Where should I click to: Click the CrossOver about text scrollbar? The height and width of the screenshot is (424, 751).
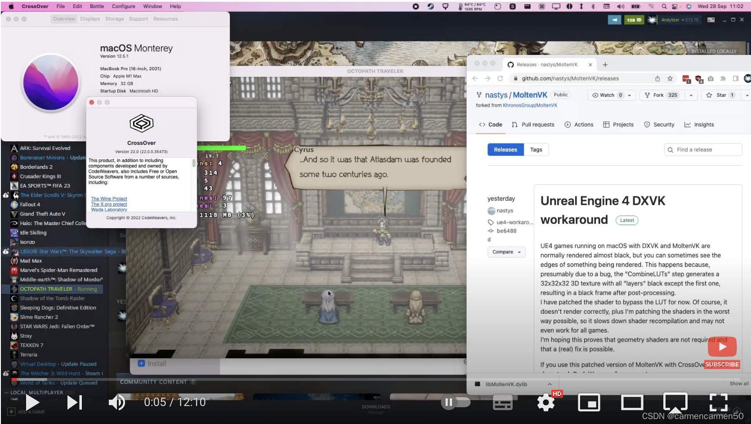point(194,163)
